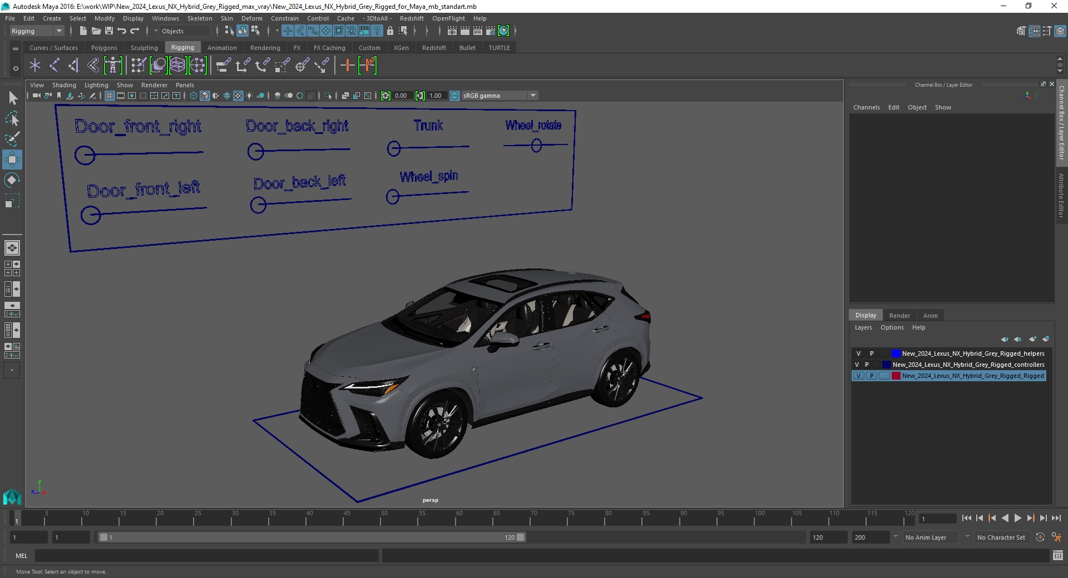
Task: Activate the Paint Selection tool
Action: [x=12, y=139]
